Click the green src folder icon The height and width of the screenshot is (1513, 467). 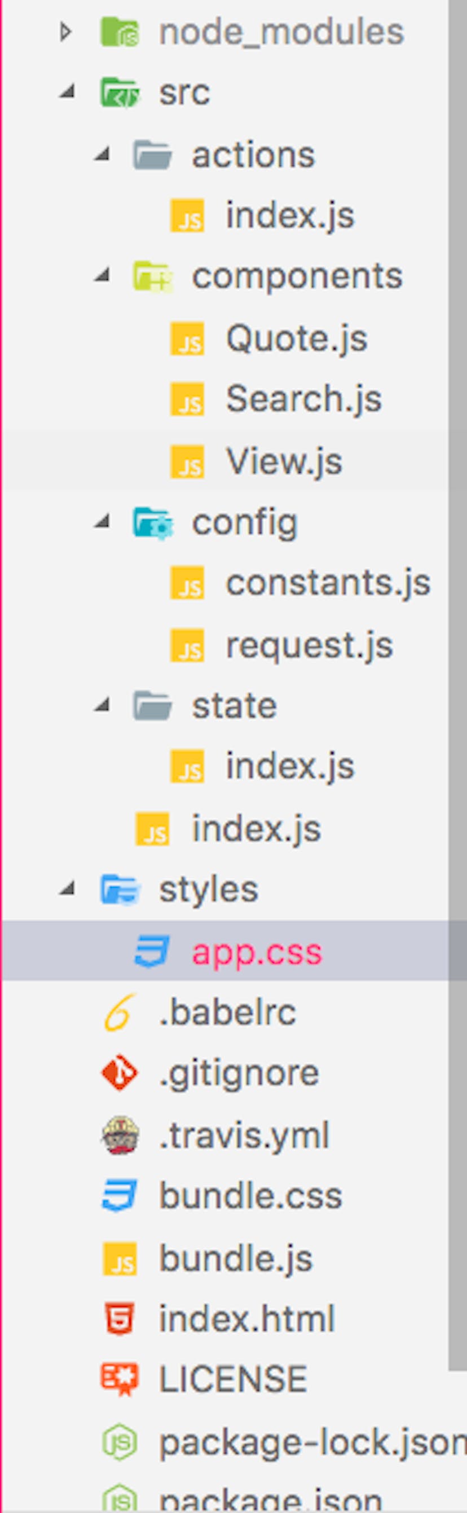pyautogui.click(x=120, y=92)
